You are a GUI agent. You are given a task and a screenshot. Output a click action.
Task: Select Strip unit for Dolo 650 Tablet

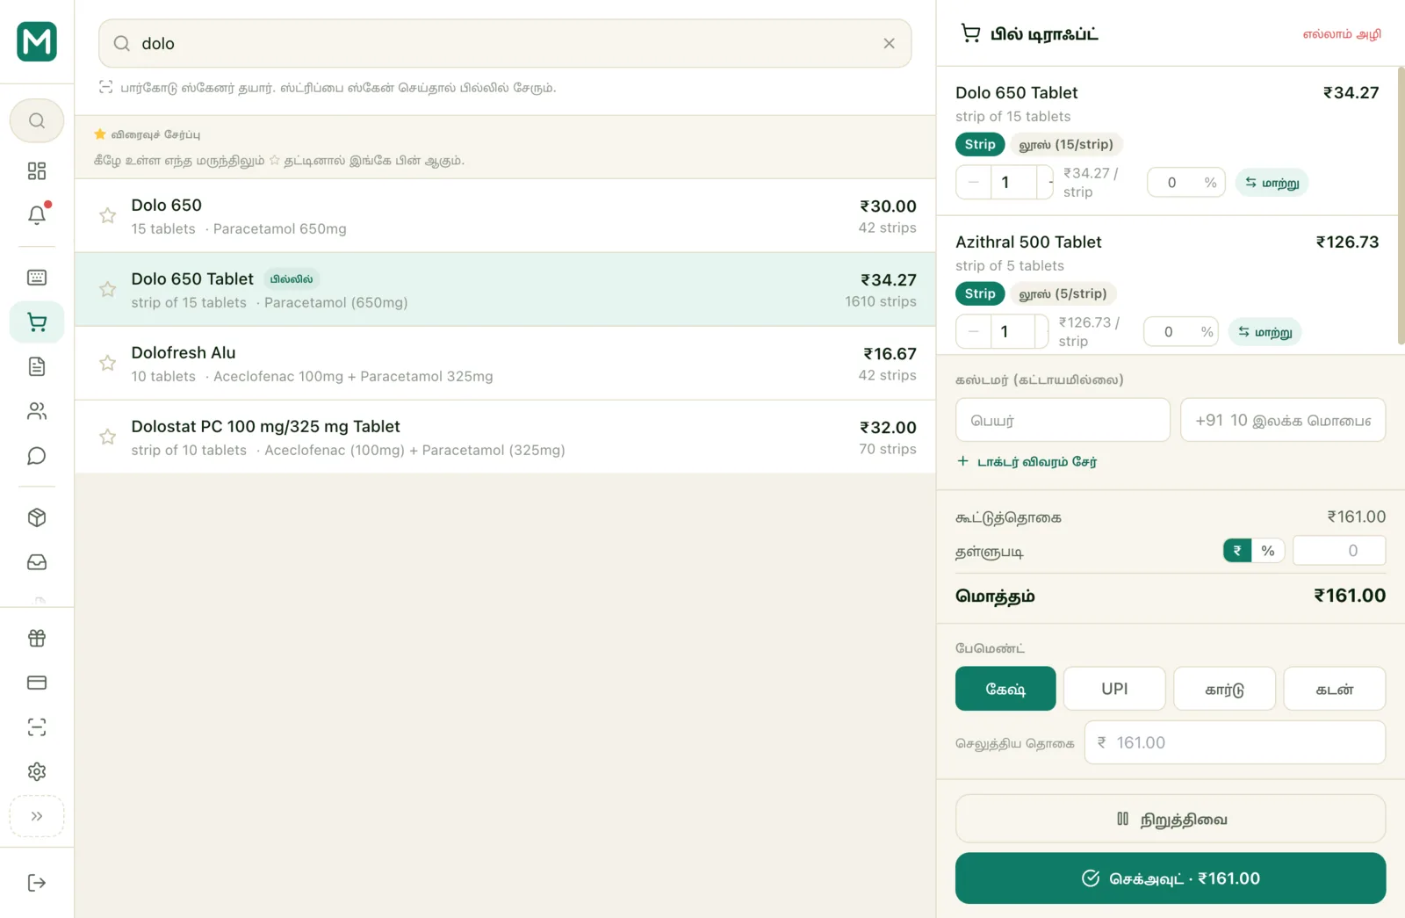pos(980,144)
